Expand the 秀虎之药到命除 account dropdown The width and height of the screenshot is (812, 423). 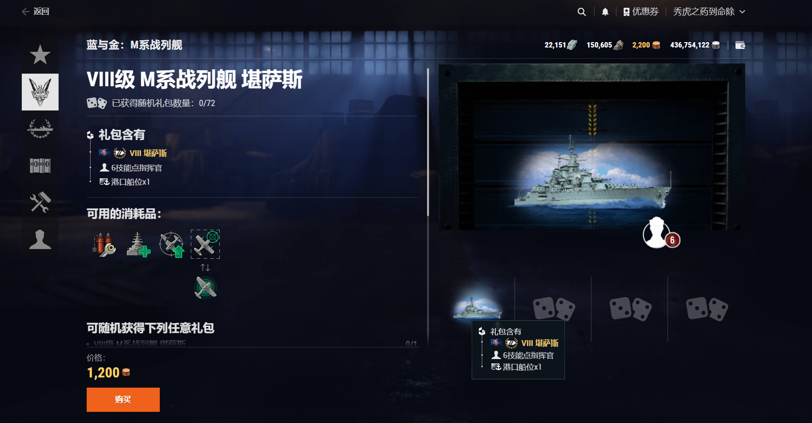pyautogui.click(x=709, y=12)
